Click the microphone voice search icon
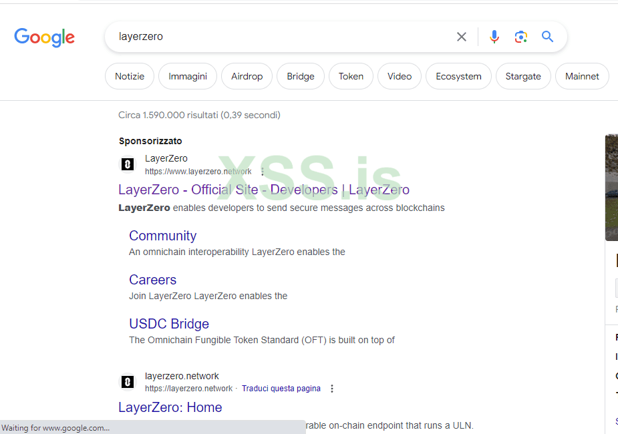The width and height of the screenshot is (618, 434). [494, 37]
